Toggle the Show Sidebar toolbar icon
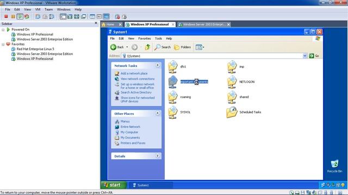This screenshot has width=348, height=195. (x=63, y=17)
